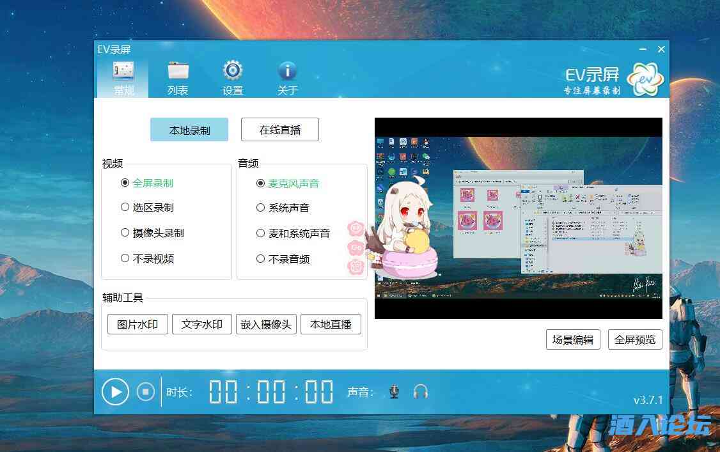Click the bottom pink mascot bubble
The height and width of the screenshot is (452, 720).
(x=356, y=267)
